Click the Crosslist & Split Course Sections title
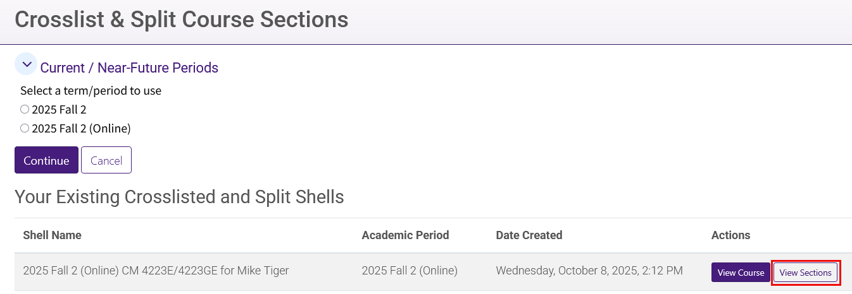This screenshot has width=852, height=294. tap(181, 20)
